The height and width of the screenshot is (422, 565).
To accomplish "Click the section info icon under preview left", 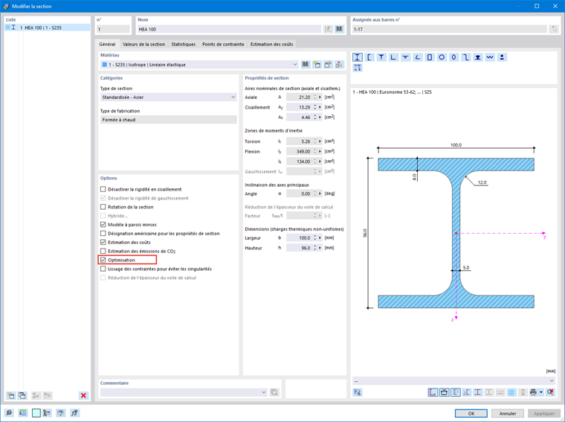I will [358, 392].
